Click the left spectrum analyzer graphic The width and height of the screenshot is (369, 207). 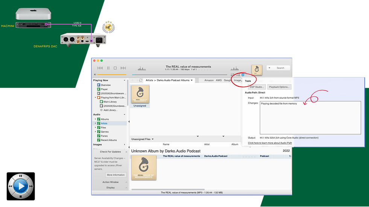point(142,68)
